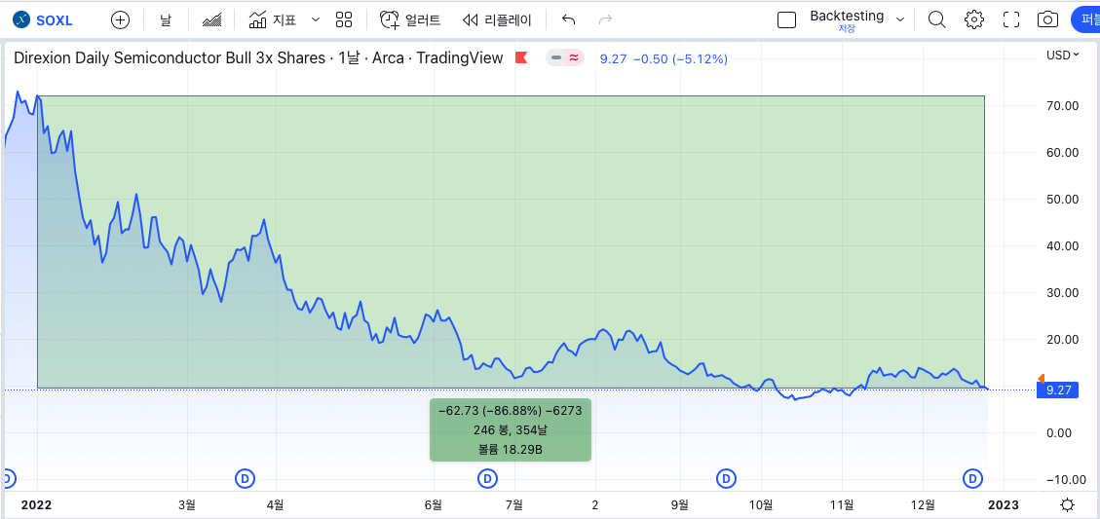
Task: Change the 날 (day) interval
Action: pyautogui.click(x=165, y=19)
